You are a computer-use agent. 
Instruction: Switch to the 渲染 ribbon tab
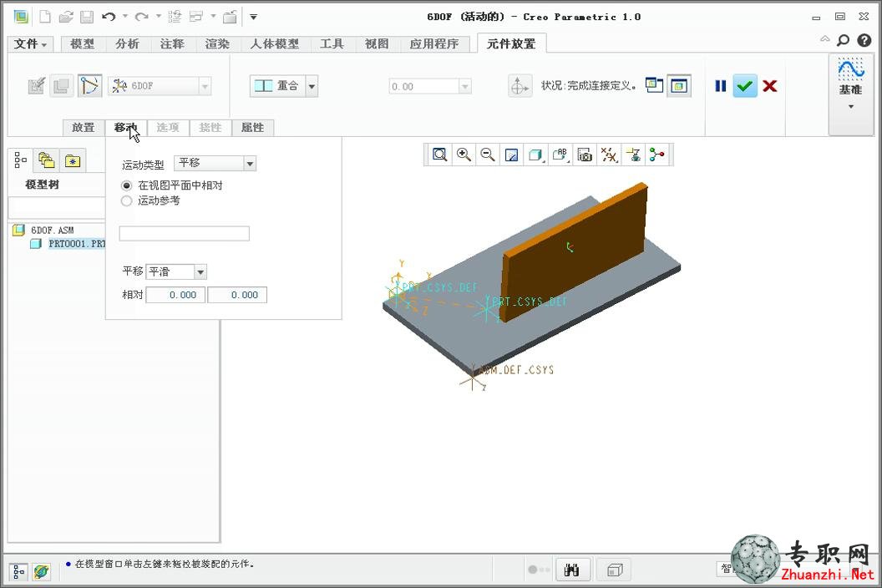[217, 44]
